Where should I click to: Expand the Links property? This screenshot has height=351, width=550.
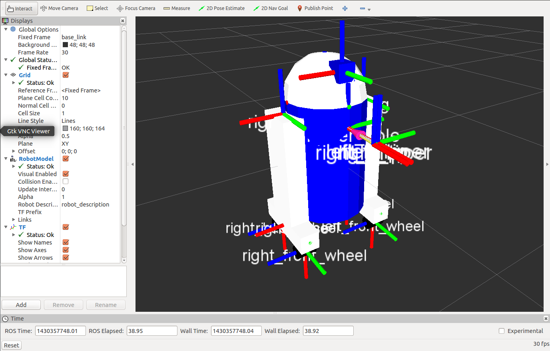(14, 220)
